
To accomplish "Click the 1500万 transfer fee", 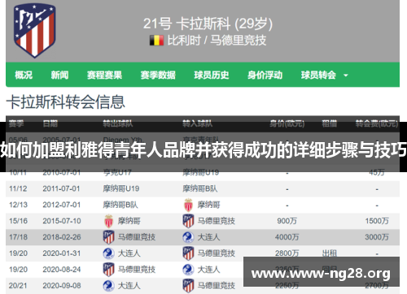I will pyautogui.click(x=377, y=221).
